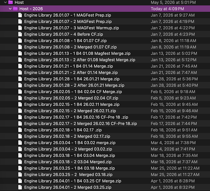Select Engine Library 26.03.25 - 2 Merged 03.18.zip
210x191 pixels.
tap(68, 175)
